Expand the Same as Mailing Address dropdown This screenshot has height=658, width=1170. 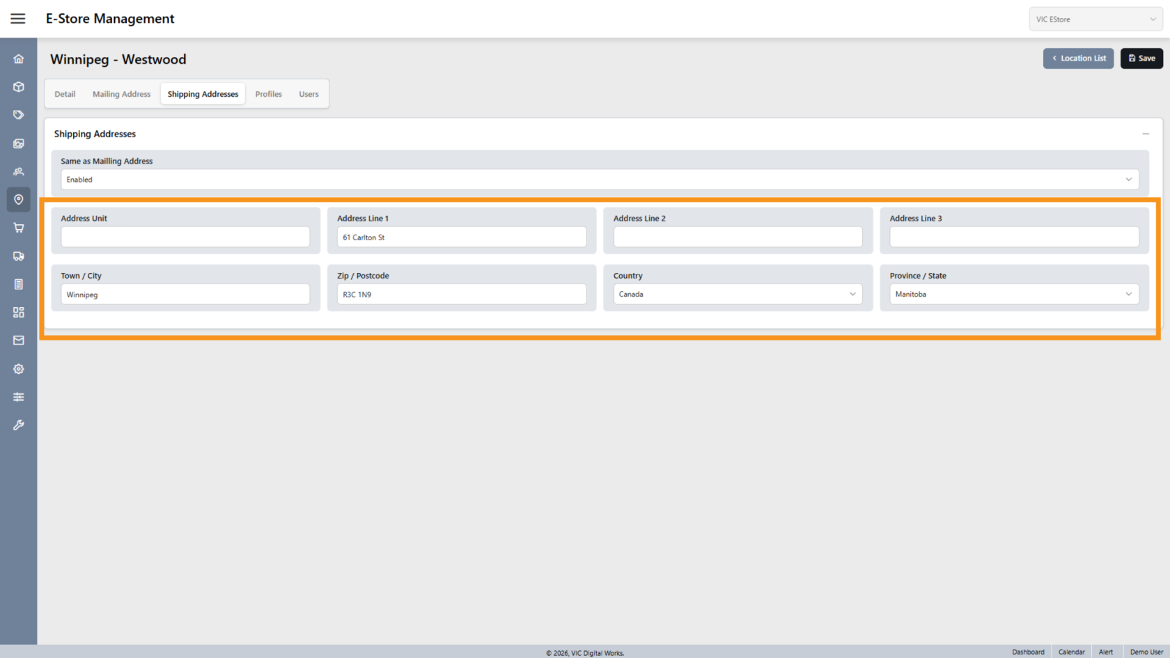click(x=599, y=180)
